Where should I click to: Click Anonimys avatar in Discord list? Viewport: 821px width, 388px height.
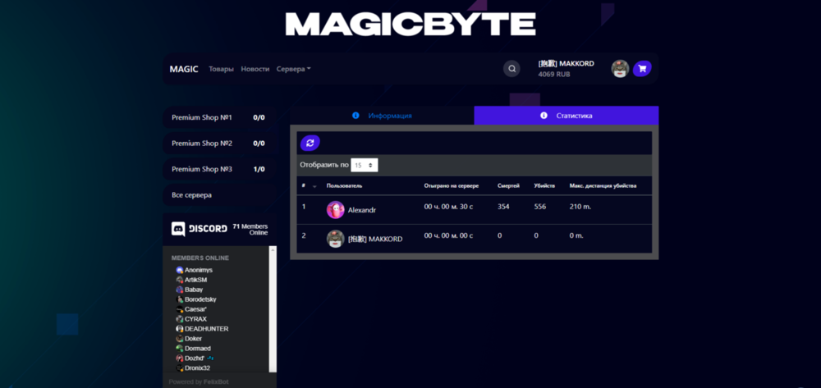[180, 271]
